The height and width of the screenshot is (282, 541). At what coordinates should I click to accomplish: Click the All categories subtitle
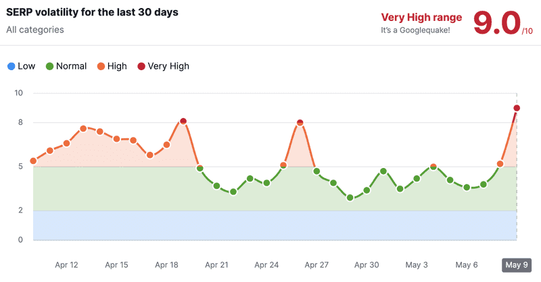tap(35, 30)
